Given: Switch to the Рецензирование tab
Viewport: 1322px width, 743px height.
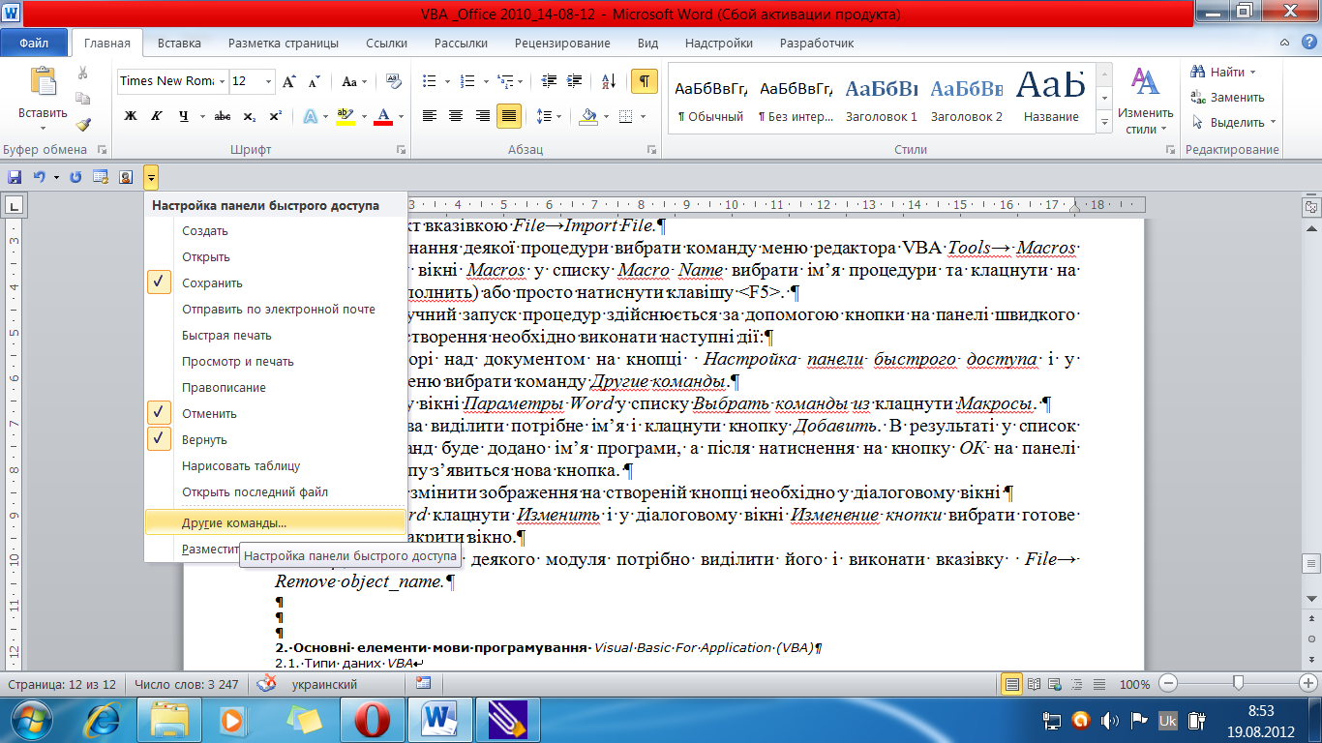Looking at the screenshot, I should [x=562, y=44].
